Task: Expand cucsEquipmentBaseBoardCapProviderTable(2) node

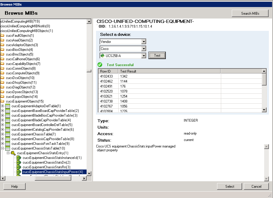Action: 2,110
